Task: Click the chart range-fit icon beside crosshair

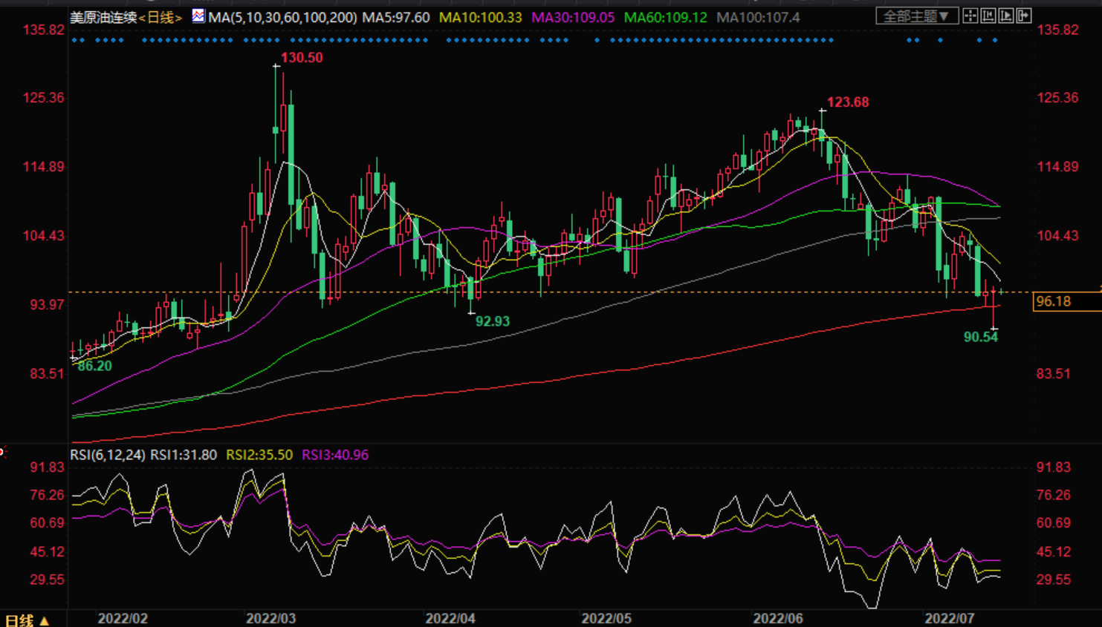Action: (x=988, y=16)
